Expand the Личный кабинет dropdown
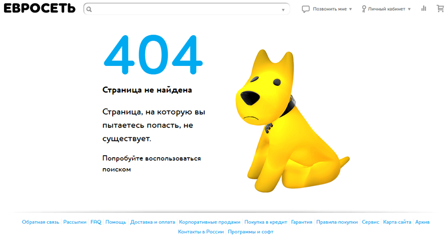Image resolution: width=447 pixels, height=237 pixels. click(x=409, y=9)
